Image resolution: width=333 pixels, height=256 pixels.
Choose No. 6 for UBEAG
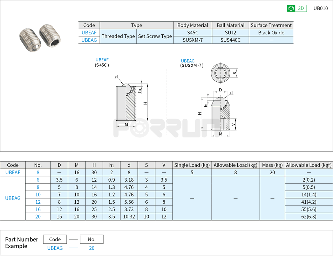tap(38, 180)
